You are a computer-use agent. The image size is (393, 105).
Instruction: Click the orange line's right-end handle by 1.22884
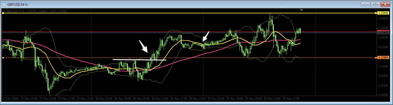pos(376,58)
